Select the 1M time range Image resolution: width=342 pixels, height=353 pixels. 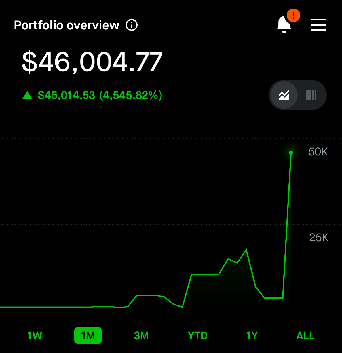tap(88, 336)
